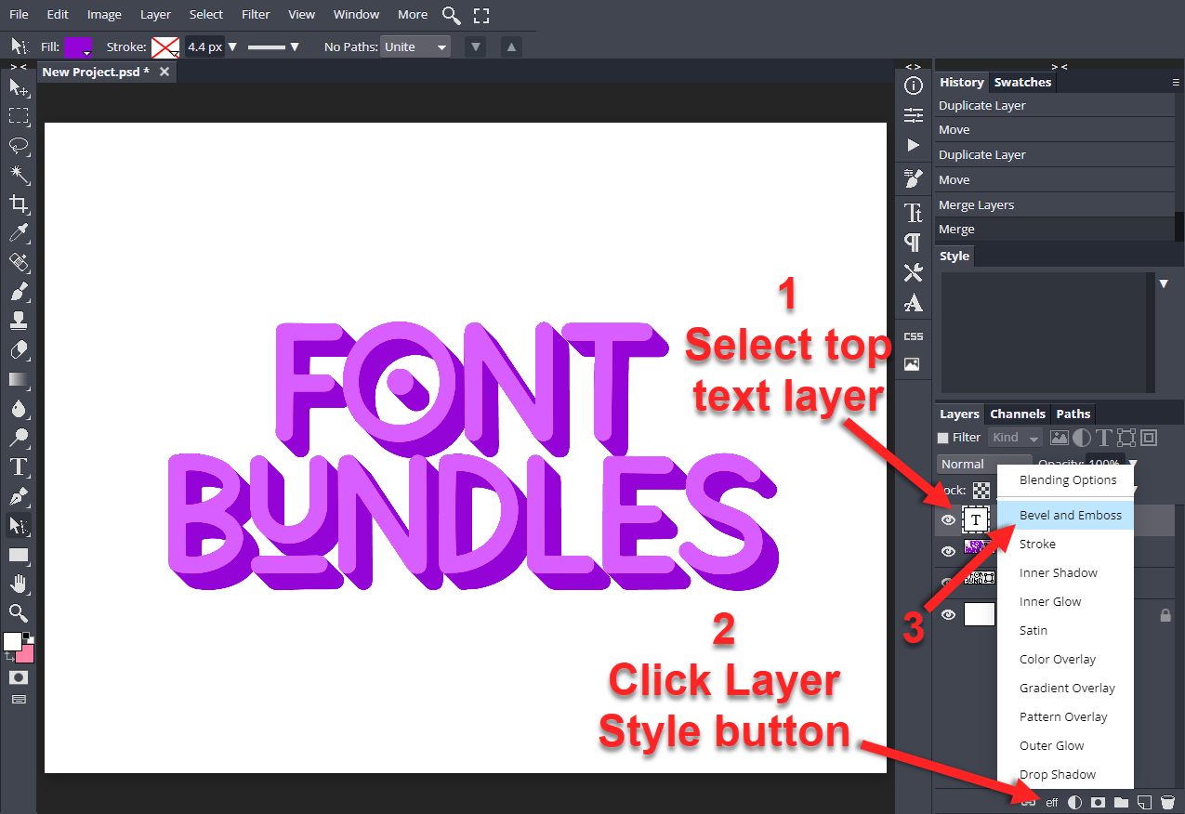
Task: Delete layer using the trash icon
Action: click(x=1168, y=802)
